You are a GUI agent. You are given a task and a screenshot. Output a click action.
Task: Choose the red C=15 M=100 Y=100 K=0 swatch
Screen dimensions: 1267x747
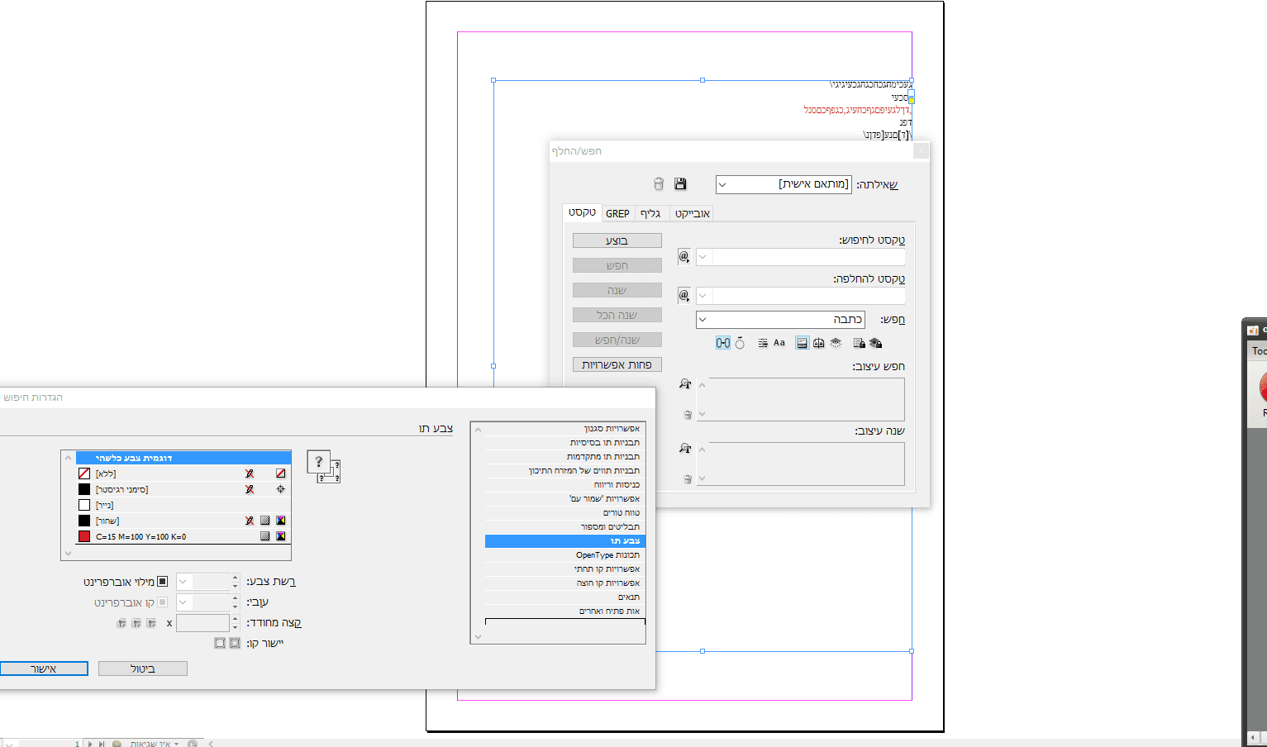(183, 536)
